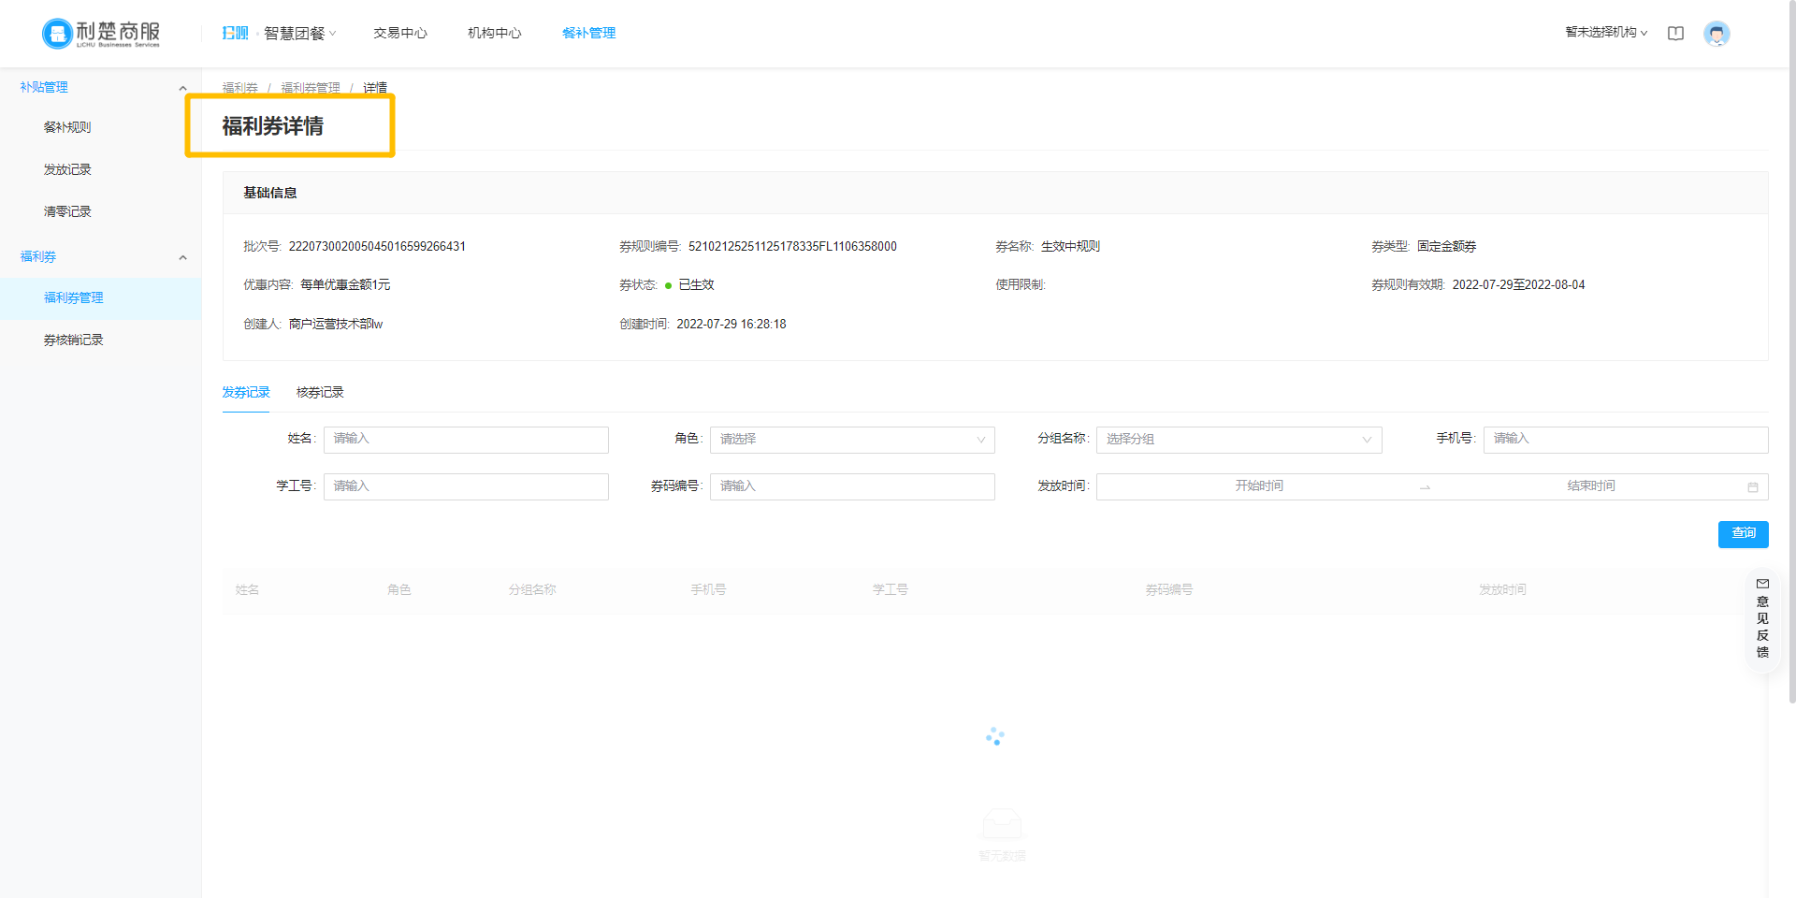The width and height of the screenshot is (1796, 898).
Task: Go to 交易中心 in top navigation
Action: tap(400, 34)
